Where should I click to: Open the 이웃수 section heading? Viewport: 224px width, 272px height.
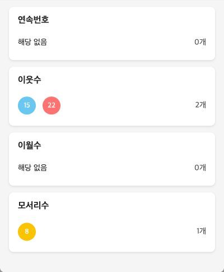point(30,80)
